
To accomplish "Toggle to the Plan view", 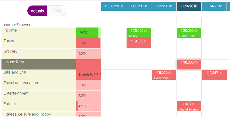I will (57, 11).
